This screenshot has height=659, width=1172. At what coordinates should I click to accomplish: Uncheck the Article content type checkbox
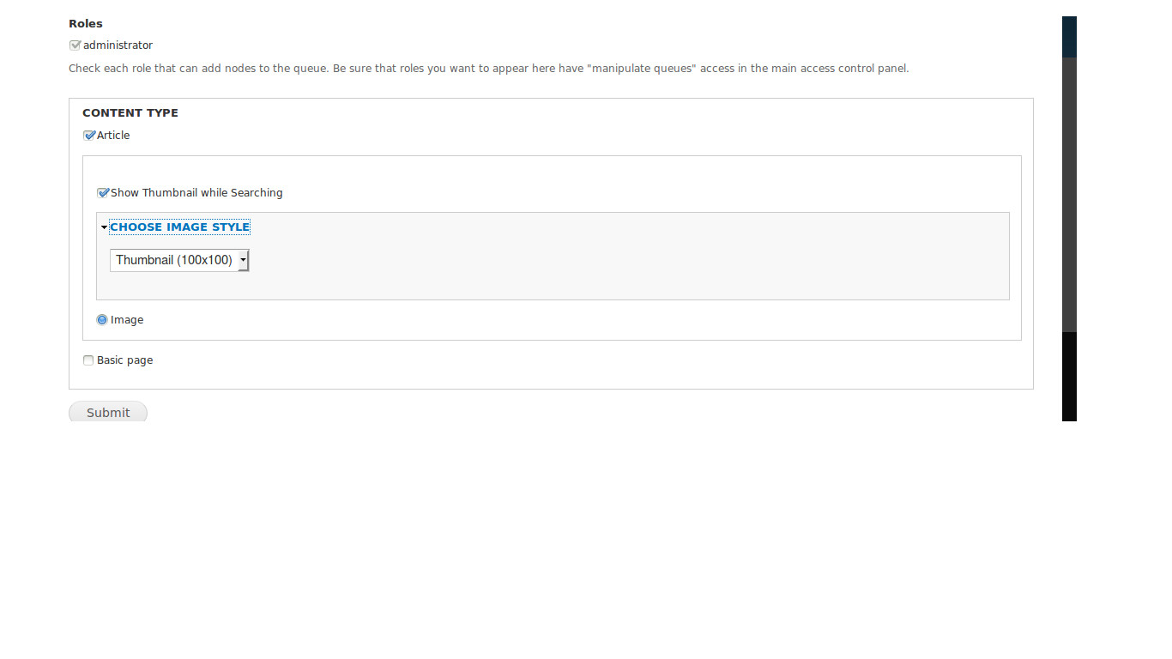point(88,136)
